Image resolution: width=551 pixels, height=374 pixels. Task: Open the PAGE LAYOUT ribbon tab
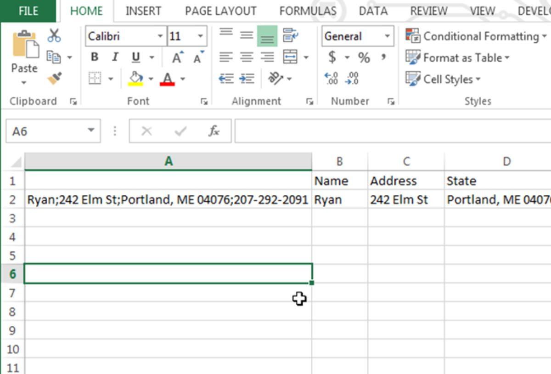221,10
